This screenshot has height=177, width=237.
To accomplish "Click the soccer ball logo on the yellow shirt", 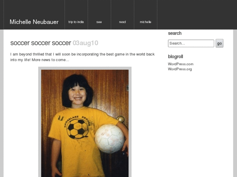I will coord(77,129).
